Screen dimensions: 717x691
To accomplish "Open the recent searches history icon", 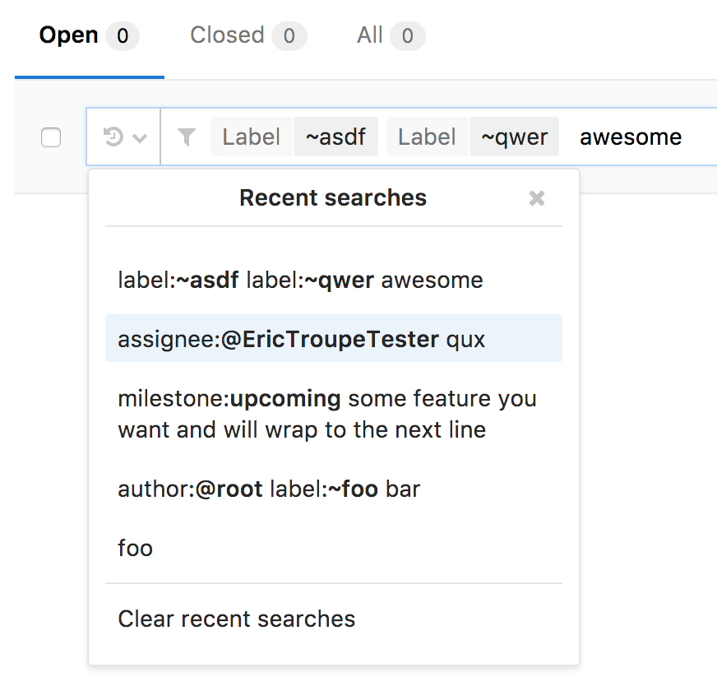I will 113,137.
